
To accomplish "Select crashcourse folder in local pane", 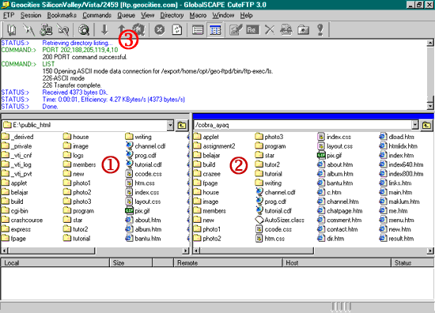I will (22, 220).
